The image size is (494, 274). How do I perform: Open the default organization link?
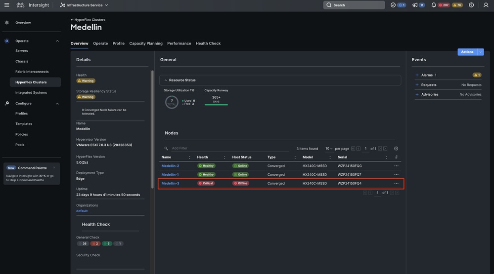[x=82, y=211]
